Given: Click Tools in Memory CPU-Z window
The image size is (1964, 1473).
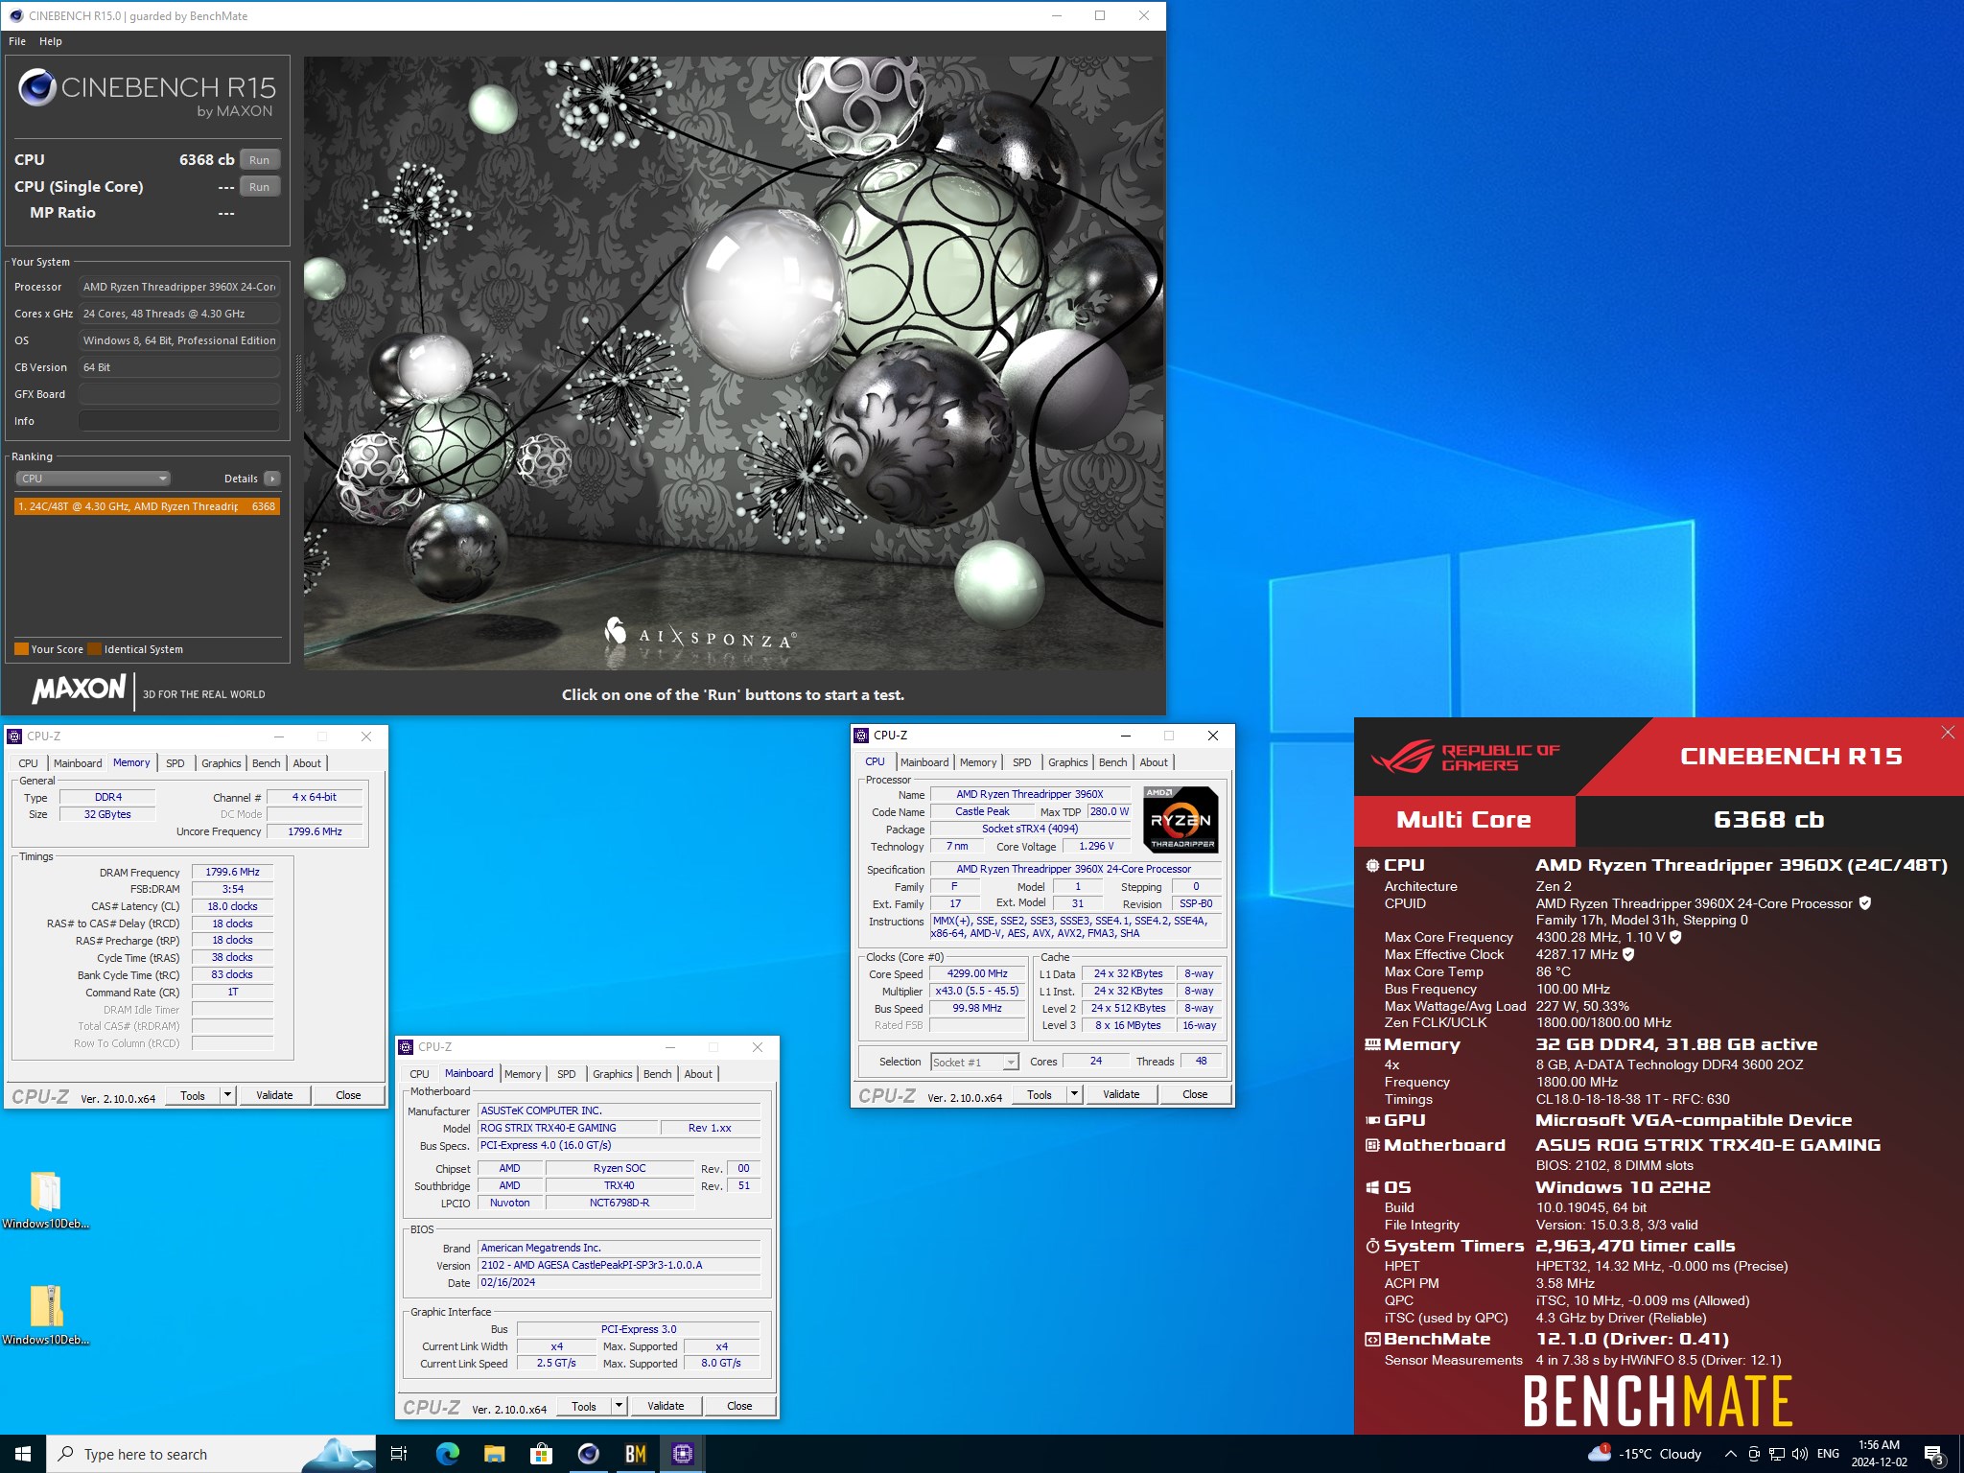Looking at the screenshot, I should (193, 1095).
